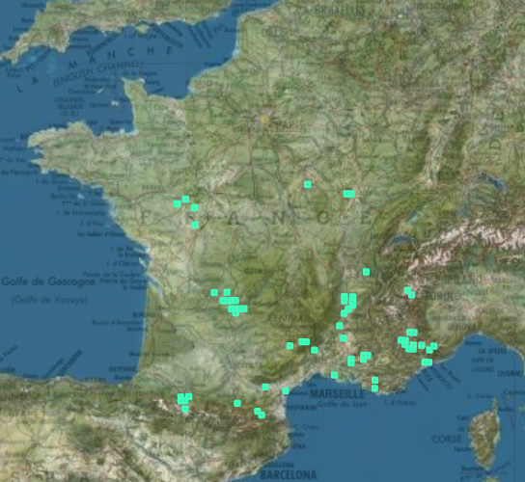Select the isolated marker southeast of Paris
525x482 pixels.
coord(307,184)
